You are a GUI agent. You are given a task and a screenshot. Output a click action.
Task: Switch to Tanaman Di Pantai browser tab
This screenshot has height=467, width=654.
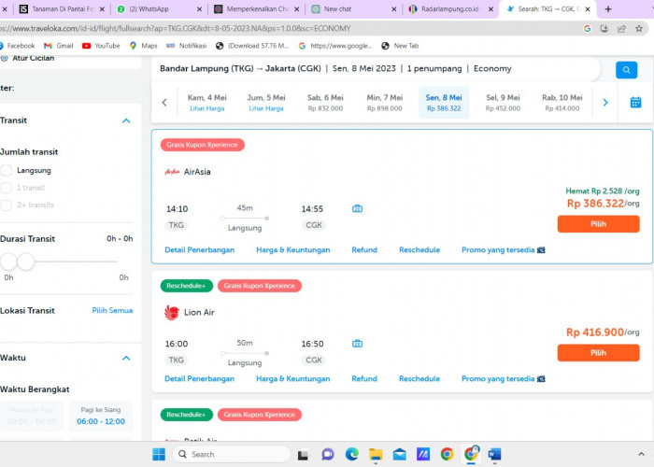tap(61, 8)
